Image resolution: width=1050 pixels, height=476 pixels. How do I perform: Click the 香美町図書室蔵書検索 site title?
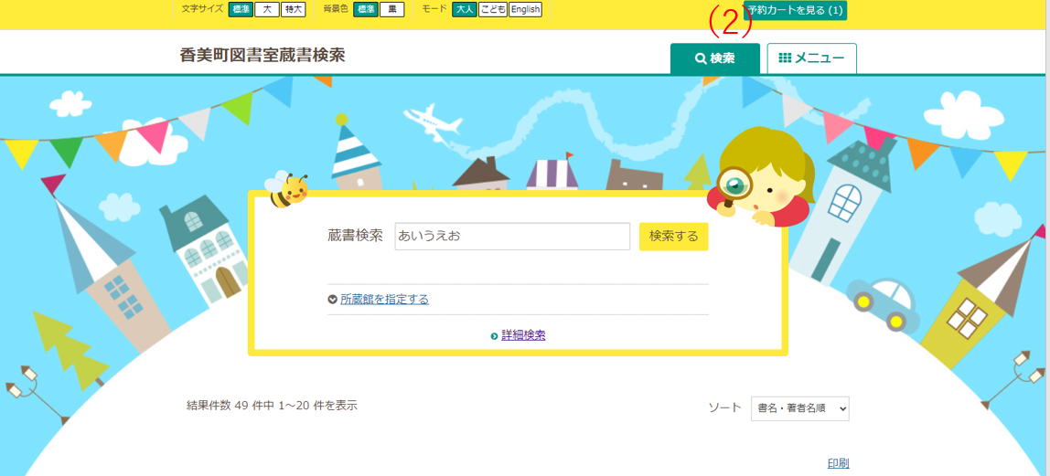click(262, 56)
